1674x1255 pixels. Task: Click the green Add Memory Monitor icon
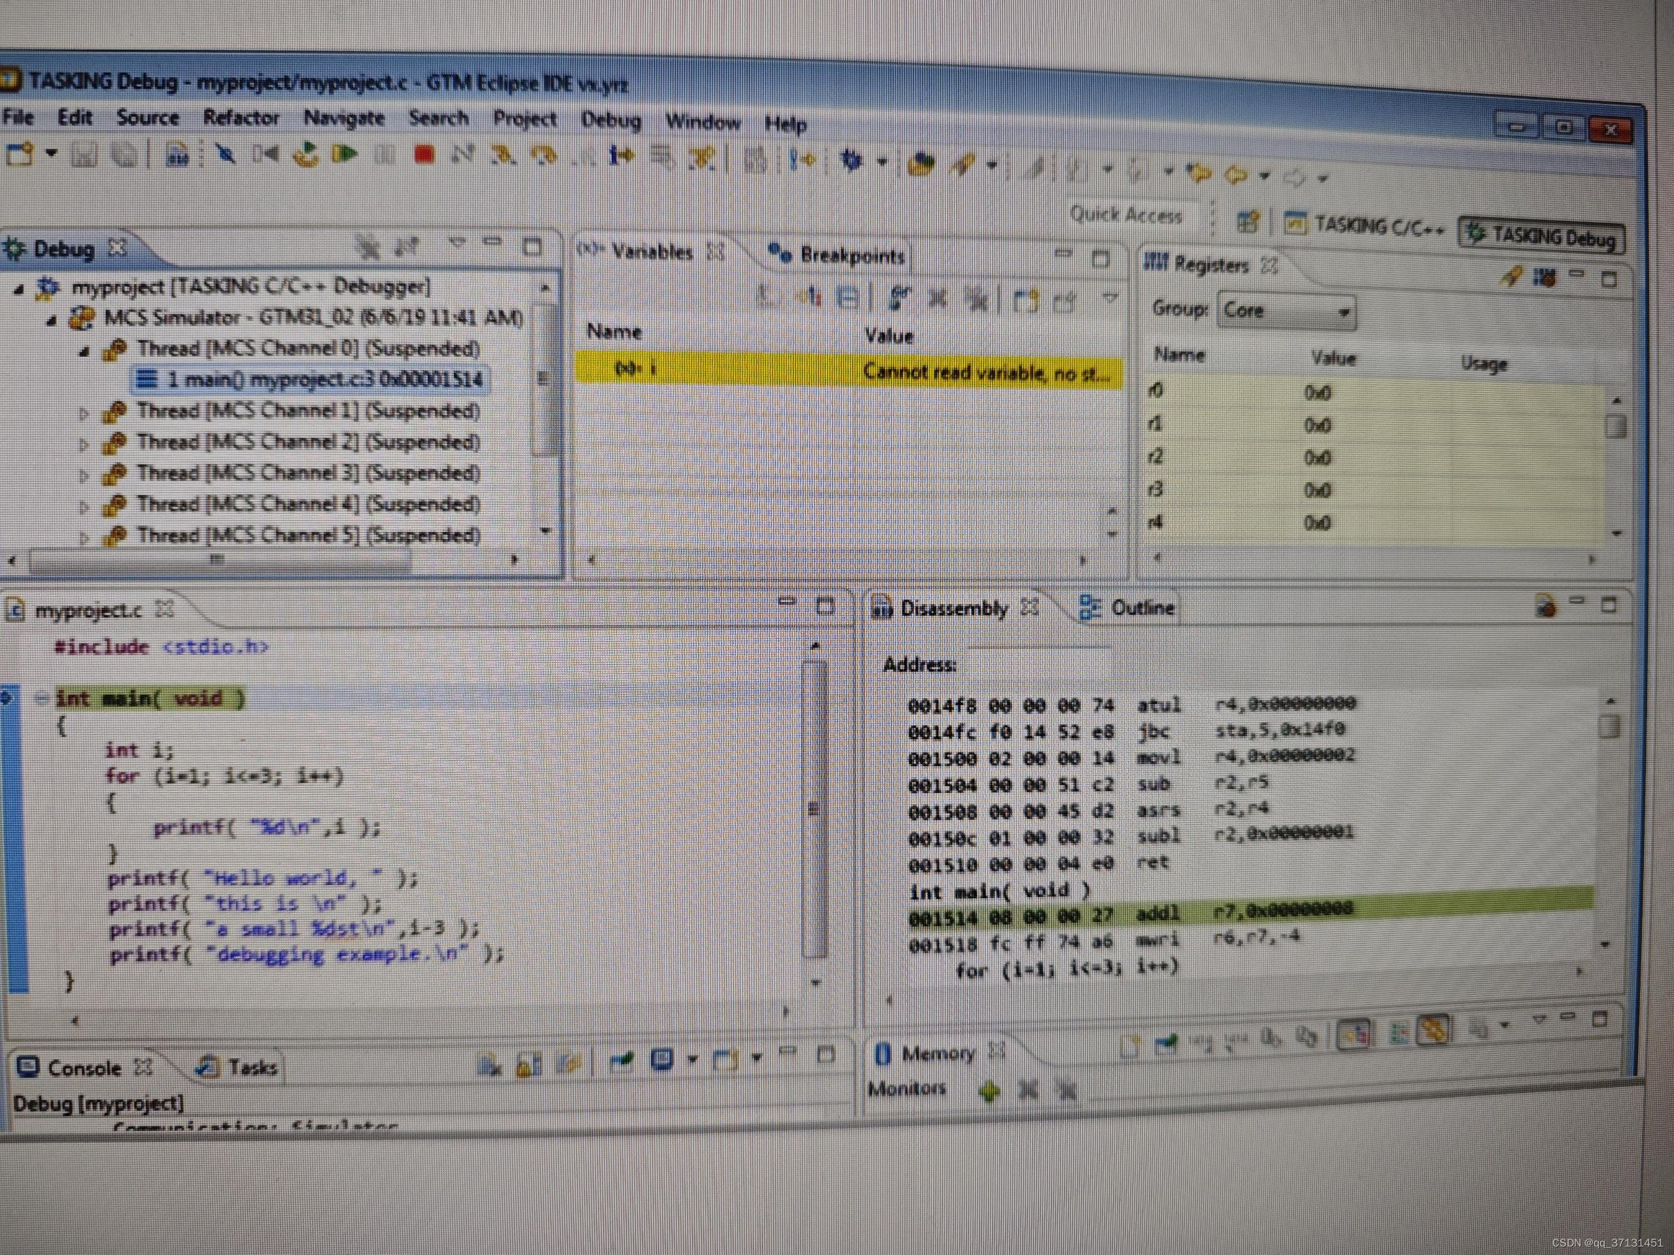pyautogui.click(x=989, y=1091)
